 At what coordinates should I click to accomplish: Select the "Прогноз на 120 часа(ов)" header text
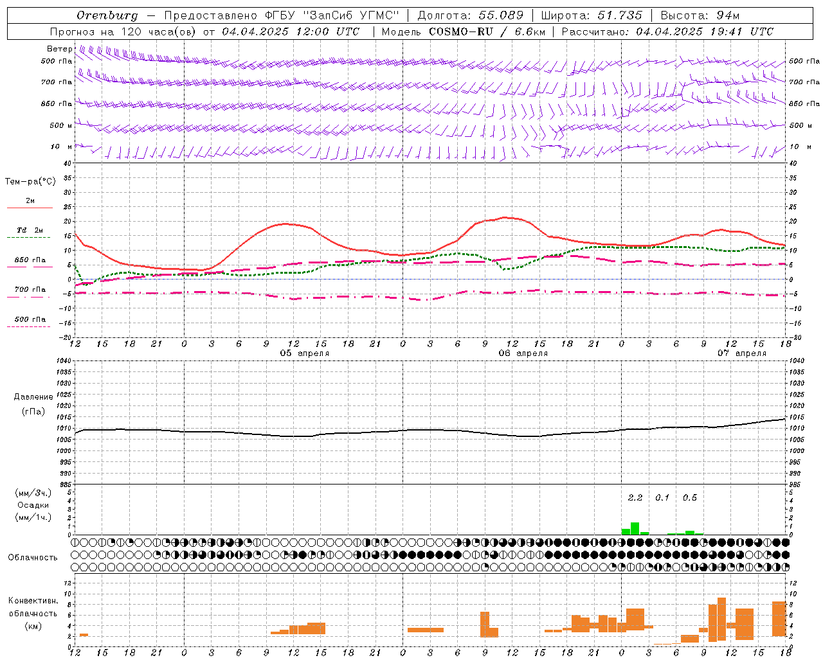click(x=123, y=31)
